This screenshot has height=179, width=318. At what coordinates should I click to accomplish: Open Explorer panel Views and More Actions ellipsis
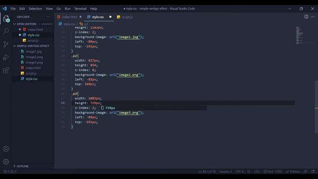pyautogui.click(x=48, y=17)
